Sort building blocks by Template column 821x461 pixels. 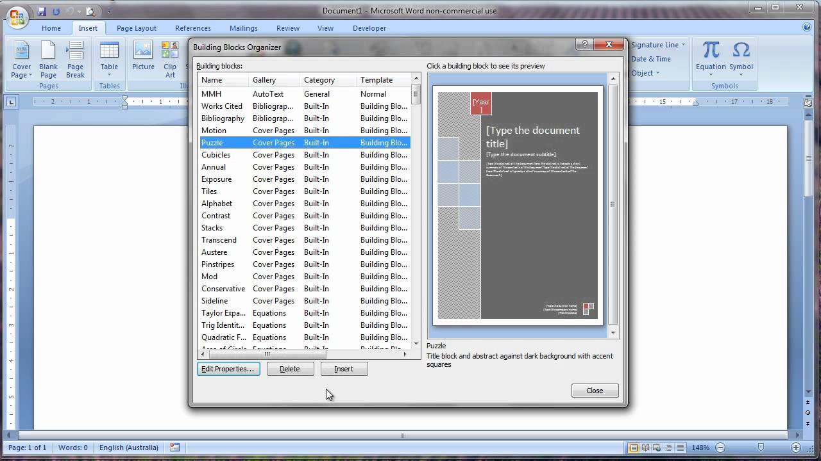383,80
